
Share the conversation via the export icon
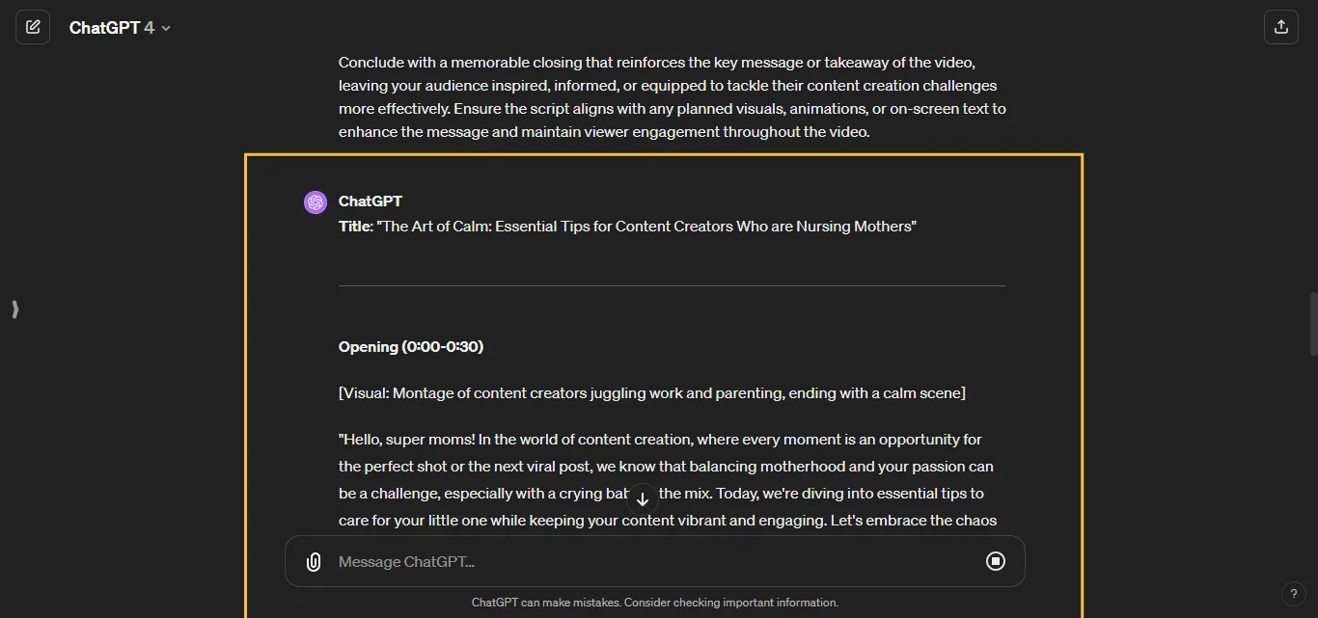pos(1281,26)
